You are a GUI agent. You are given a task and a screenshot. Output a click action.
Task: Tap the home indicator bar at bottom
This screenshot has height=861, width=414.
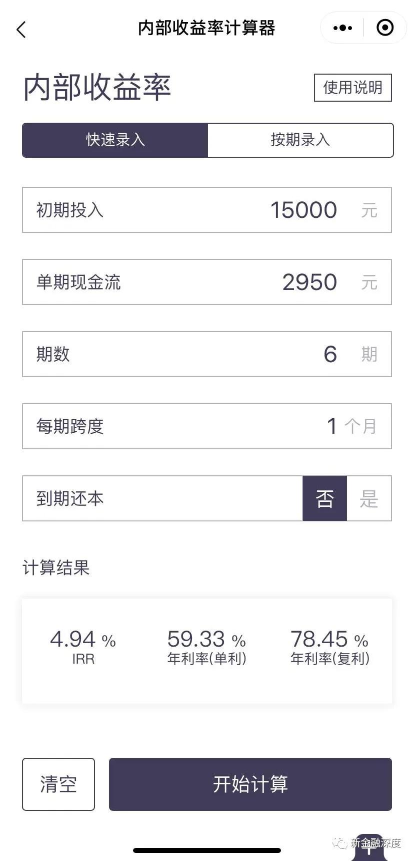207,850
